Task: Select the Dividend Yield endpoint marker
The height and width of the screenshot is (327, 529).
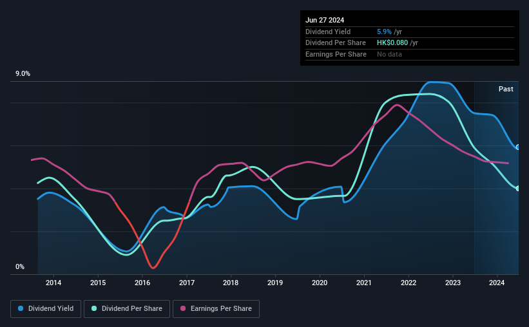Action: click(x=518, y=147)
